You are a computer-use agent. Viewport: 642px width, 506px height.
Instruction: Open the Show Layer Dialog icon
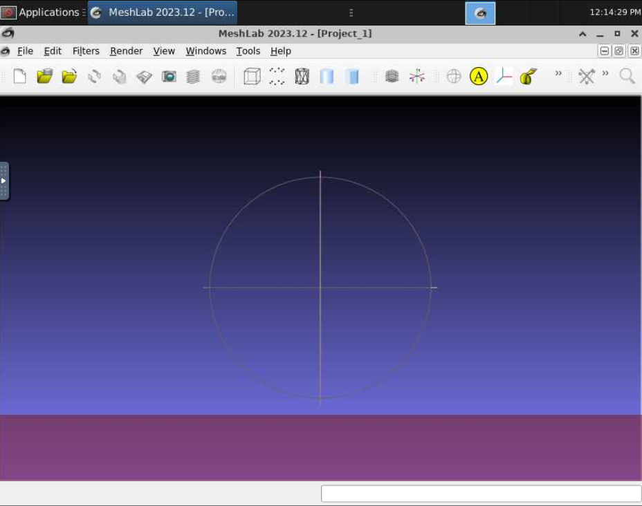click(x=194, y=76)
